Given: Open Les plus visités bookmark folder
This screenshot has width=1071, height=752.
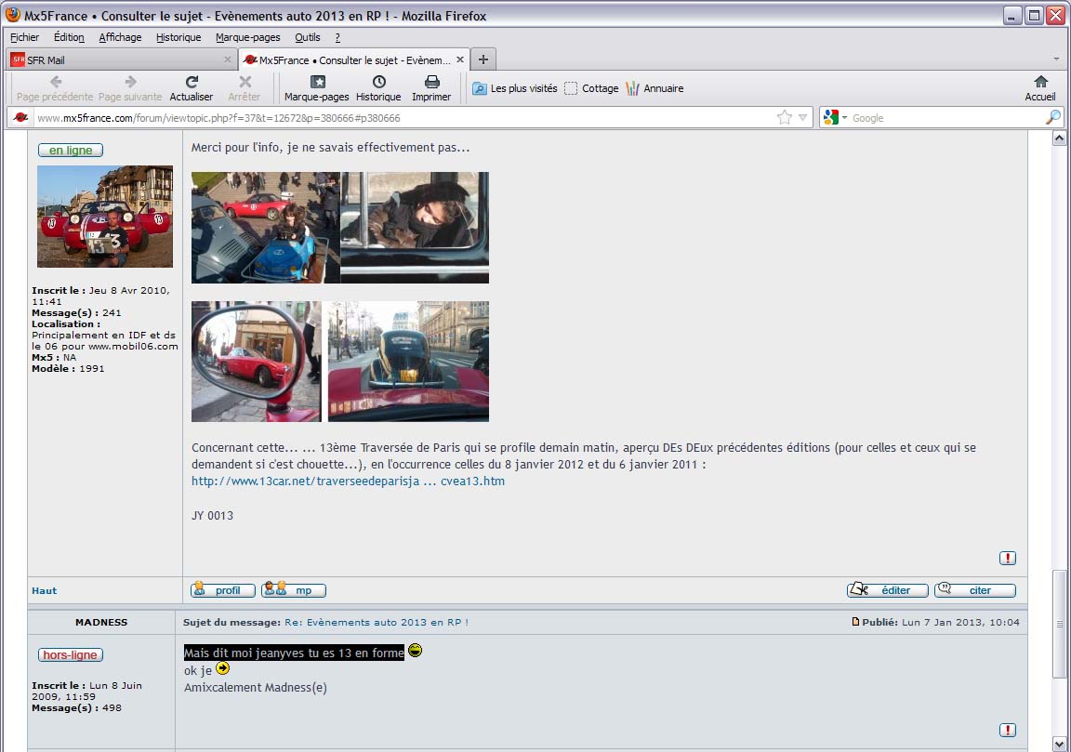Looking at the screenshot, I should pos(515,89).
